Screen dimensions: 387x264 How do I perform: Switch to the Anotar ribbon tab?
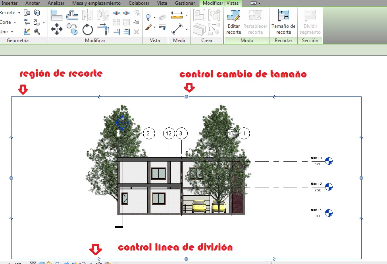point(33,3)
